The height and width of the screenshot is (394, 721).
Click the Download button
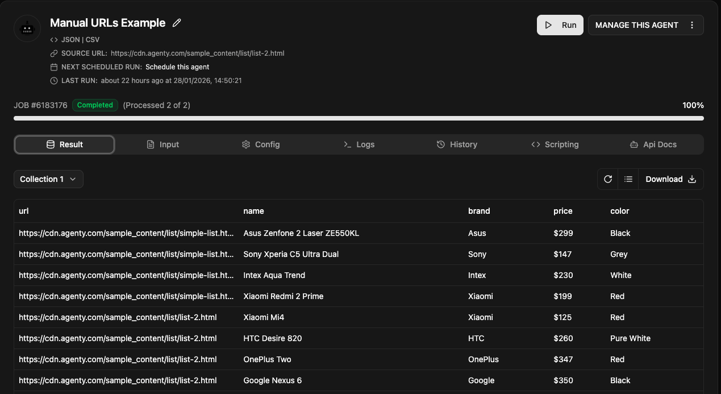pos(670,179)
